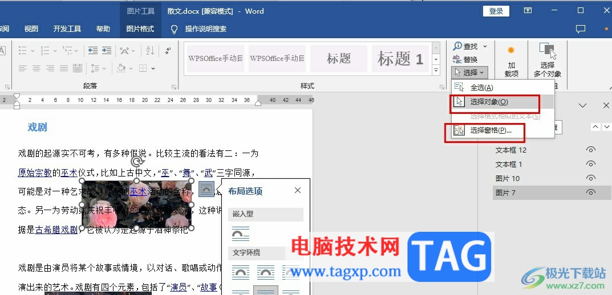
Task: Click the numbered list icon
Action: tap(45, 50)
